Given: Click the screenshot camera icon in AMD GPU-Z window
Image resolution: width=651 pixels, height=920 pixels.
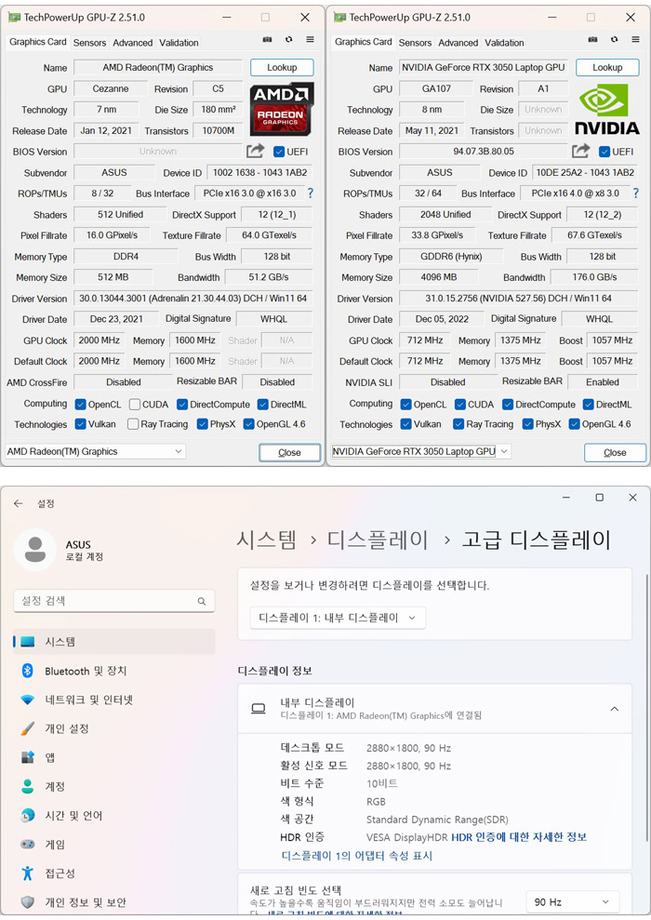Looking at the screenshot, I should (268, 40).
